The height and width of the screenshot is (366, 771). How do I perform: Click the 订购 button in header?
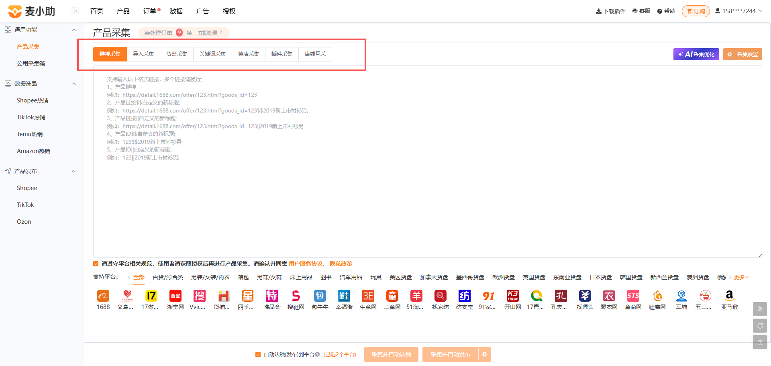pyautogui.click(x=696, y=11)
